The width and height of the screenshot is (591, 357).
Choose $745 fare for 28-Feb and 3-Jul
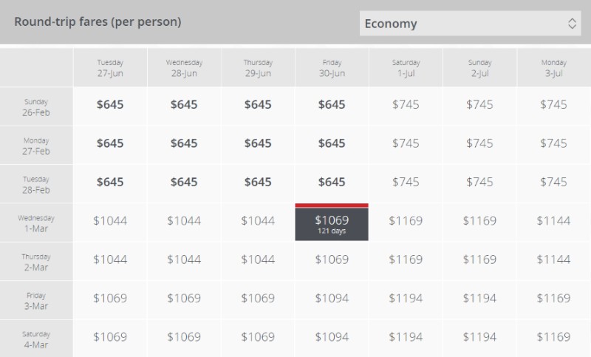pyautogui.click(x=553, y=182)
